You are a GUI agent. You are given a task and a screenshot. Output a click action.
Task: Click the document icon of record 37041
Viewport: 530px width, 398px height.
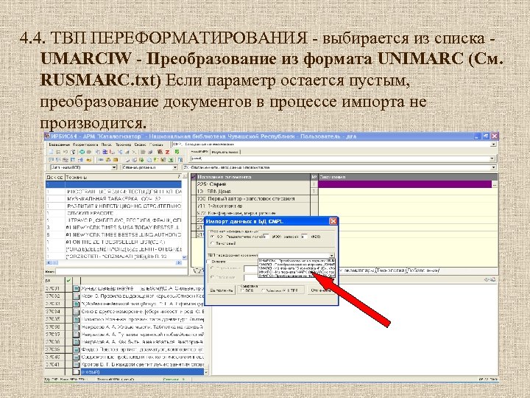click(x=77, y=365)
